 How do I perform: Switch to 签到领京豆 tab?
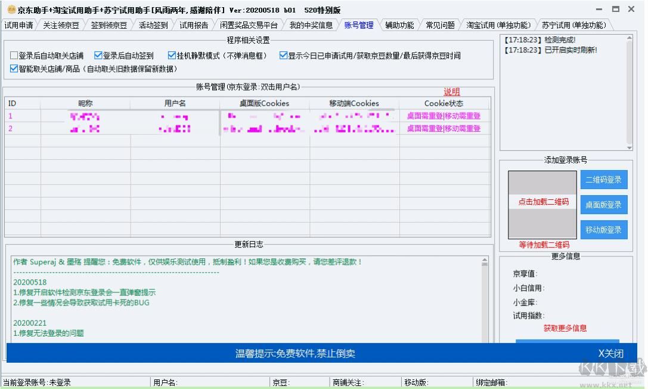pos(107,25)
